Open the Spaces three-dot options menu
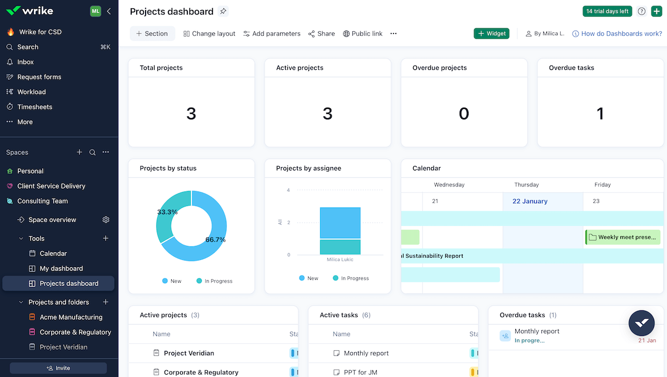 106,152
